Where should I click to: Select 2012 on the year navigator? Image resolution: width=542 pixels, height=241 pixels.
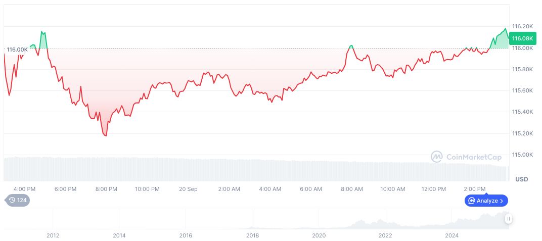pyautogui.click(x=53, y=235)
